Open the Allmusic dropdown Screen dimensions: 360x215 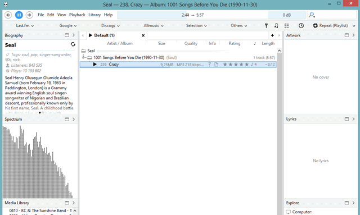[x=154, y=25]
